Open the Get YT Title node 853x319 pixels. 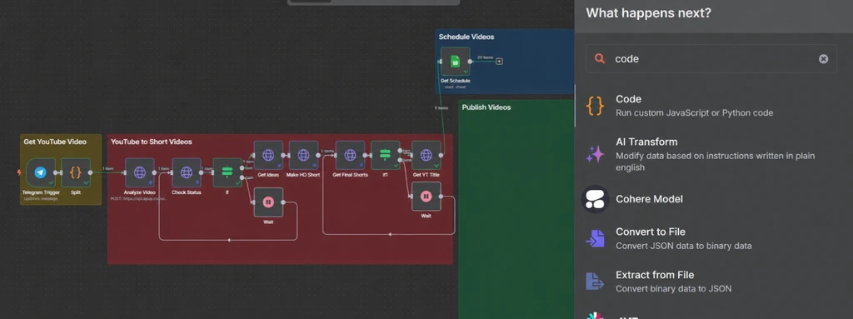coord(426,155)
